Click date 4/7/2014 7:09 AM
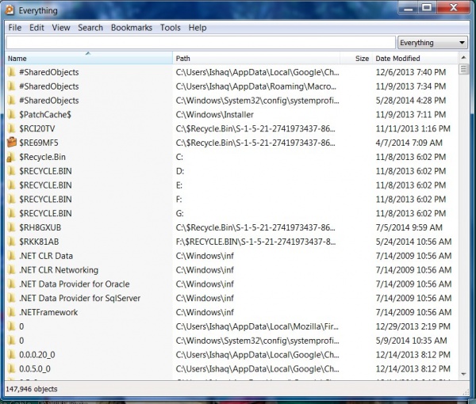The height and width of the screenshot is (404, 476). click(x=409, y=143)
